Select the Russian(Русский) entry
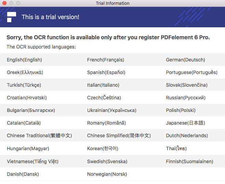 [186, 98]
